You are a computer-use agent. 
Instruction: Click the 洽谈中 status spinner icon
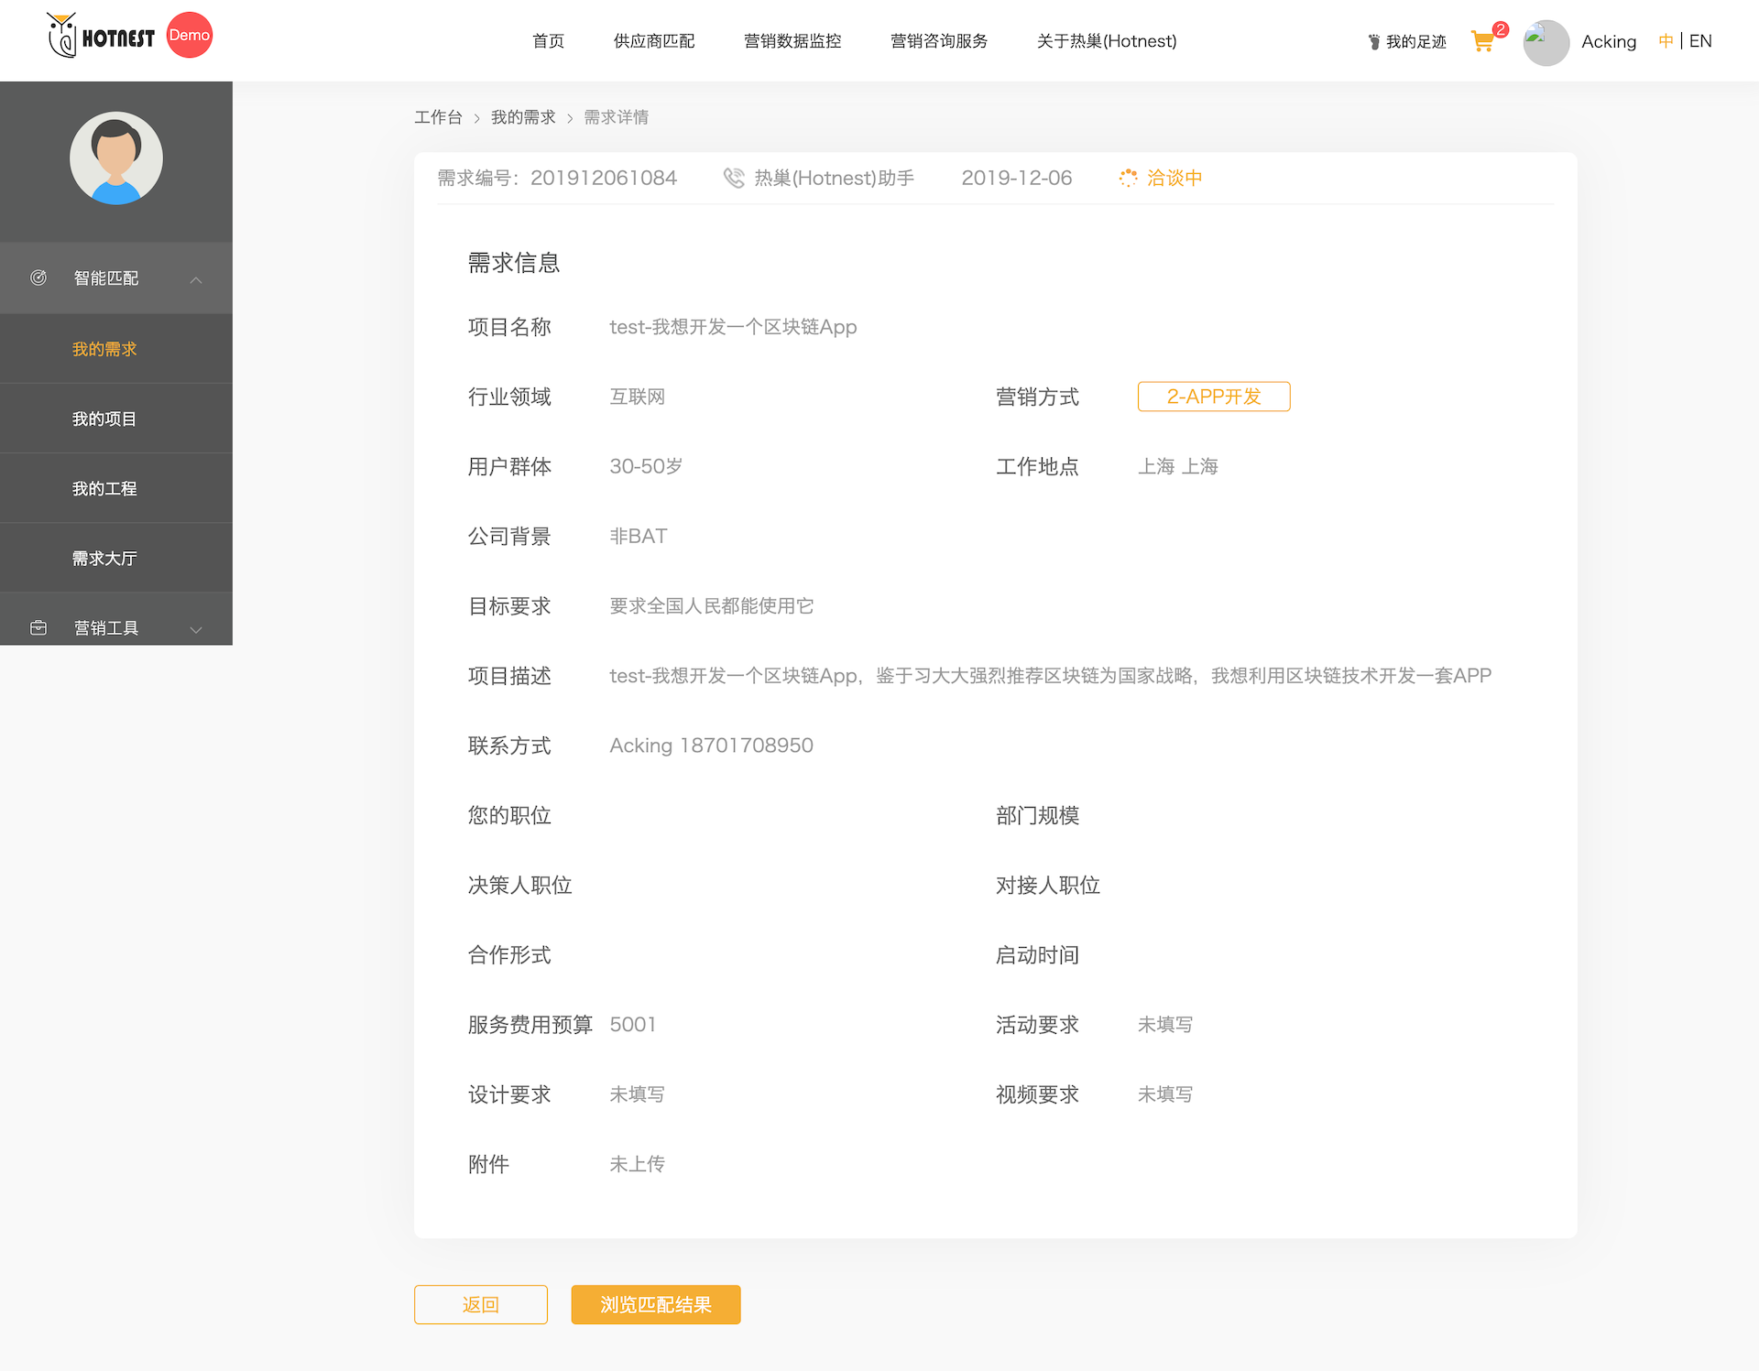click(1128, 178)
